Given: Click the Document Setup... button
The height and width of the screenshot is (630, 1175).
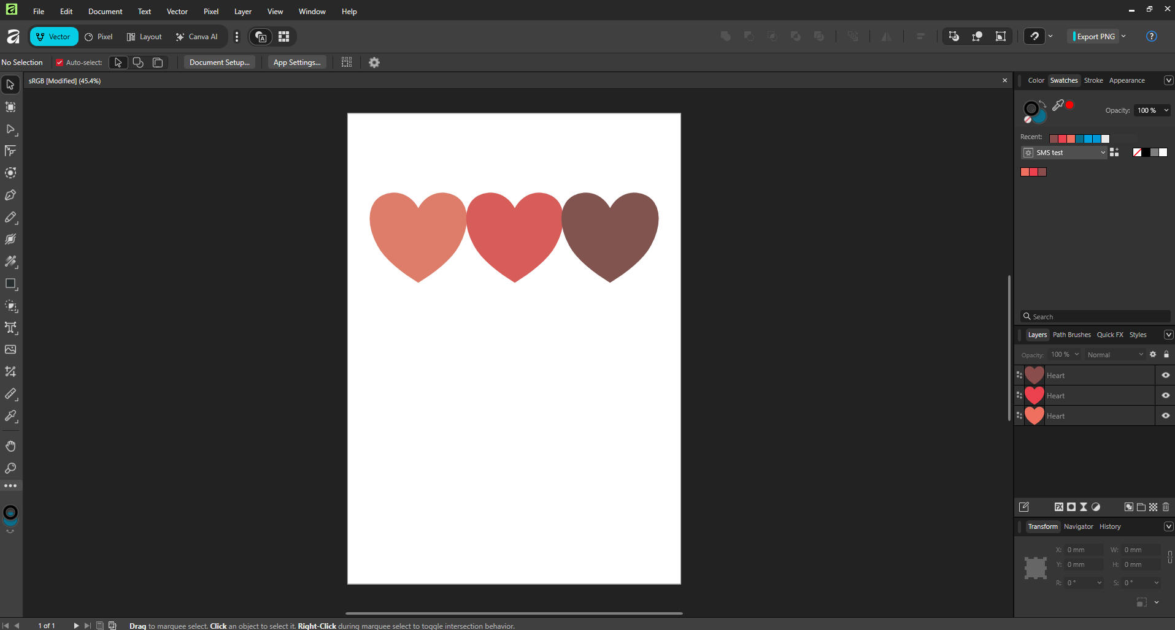Looking at the screenshot, I should 219,63.
